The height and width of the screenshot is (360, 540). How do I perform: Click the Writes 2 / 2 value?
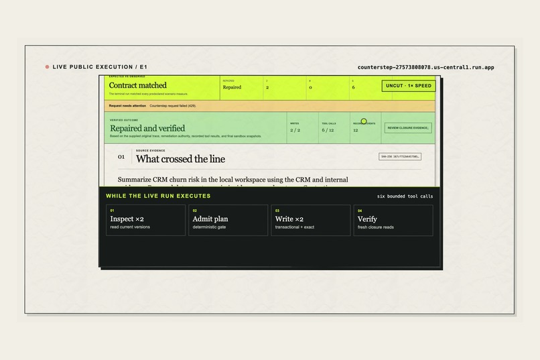tap(295, 130)
